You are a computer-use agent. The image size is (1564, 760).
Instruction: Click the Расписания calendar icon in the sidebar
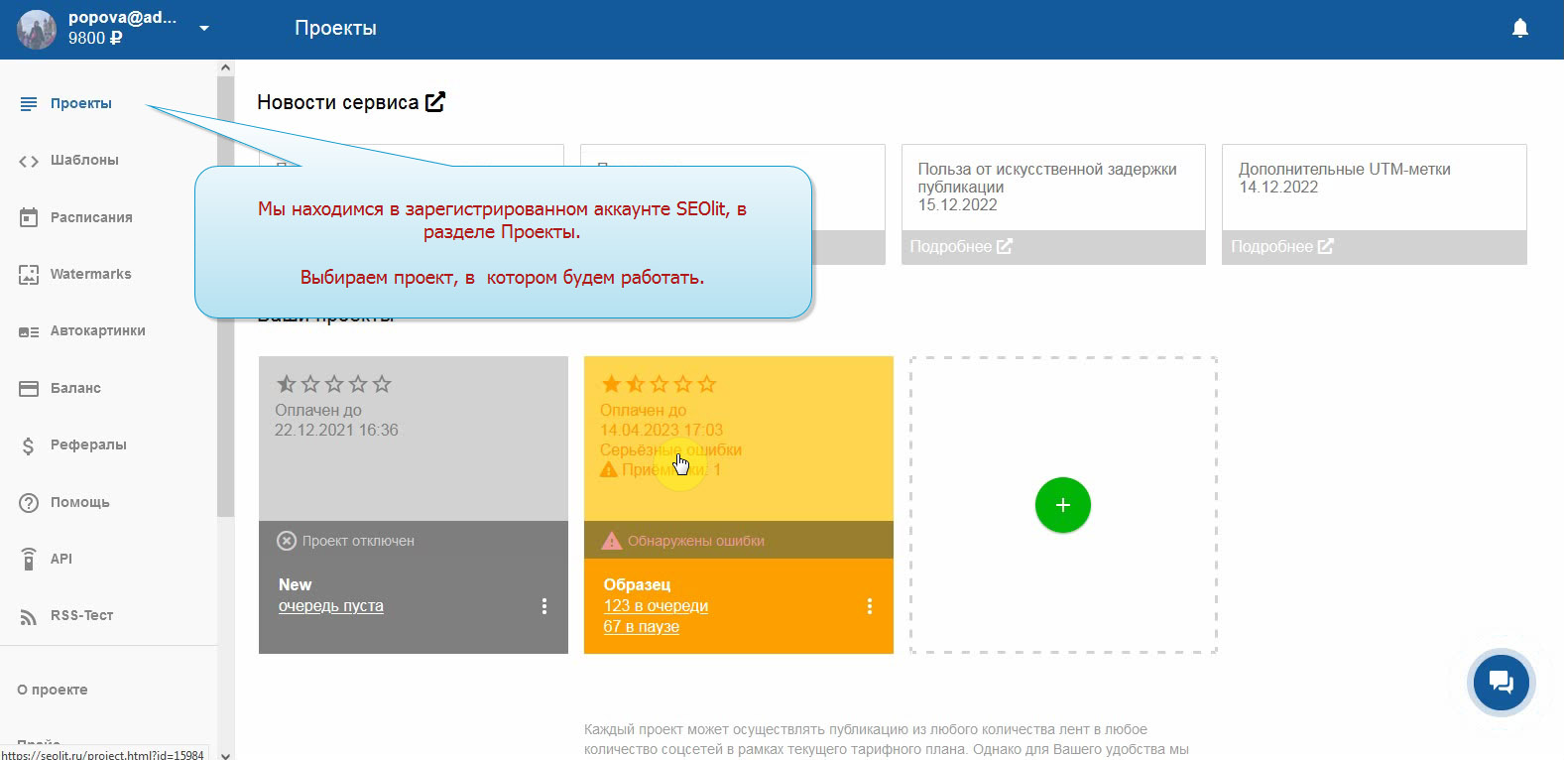click(29, 217)
